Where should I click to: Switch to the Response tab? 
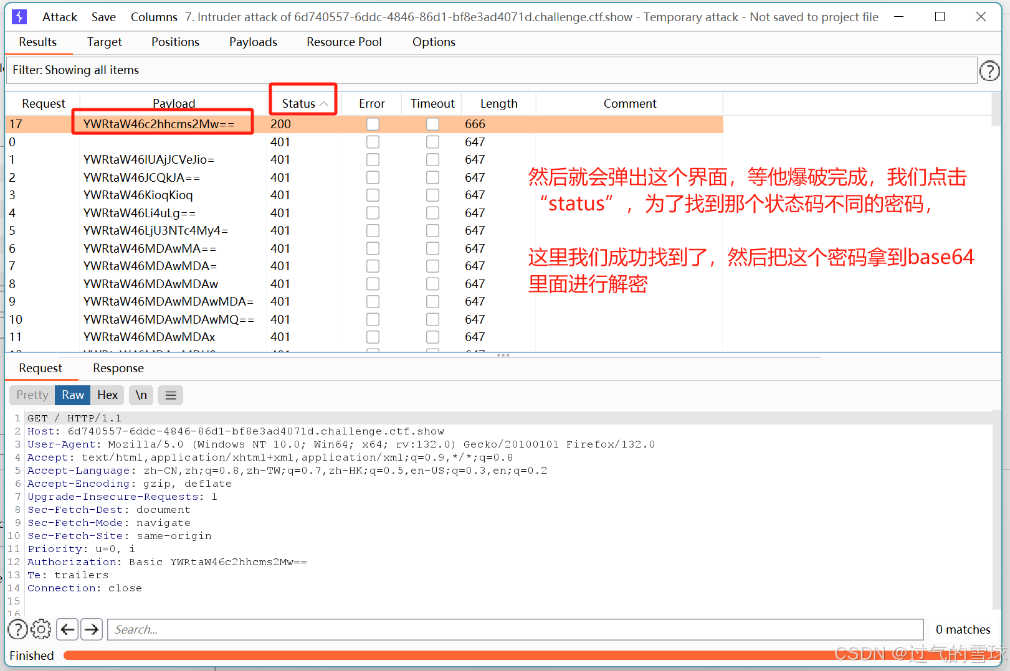pos(118,368)
